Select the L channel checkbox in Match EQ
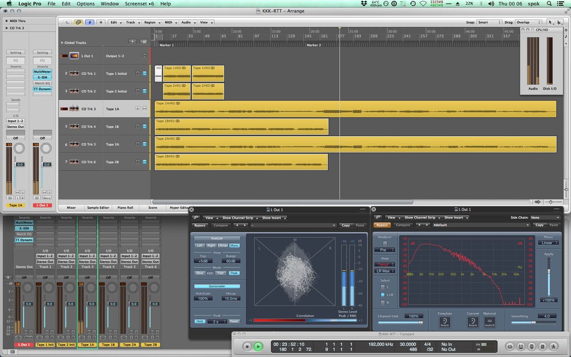Image resolution: width=571 pixels, height=357 pixels. (383, 287)
